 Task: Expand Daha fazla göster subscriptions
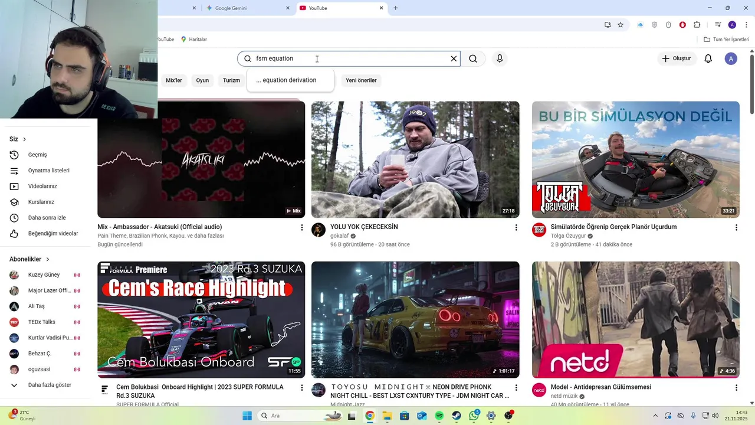point(48,385)
